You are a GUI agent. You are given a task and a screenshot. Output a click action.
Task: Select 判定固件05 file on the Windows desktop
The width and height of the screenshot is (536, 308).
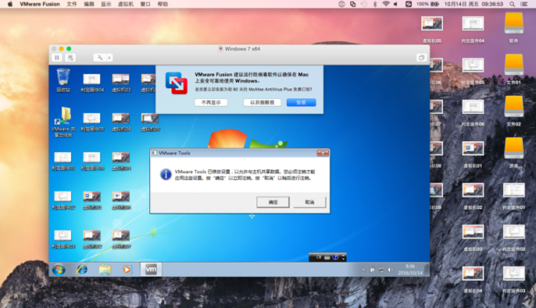click(x=92, y=122)
